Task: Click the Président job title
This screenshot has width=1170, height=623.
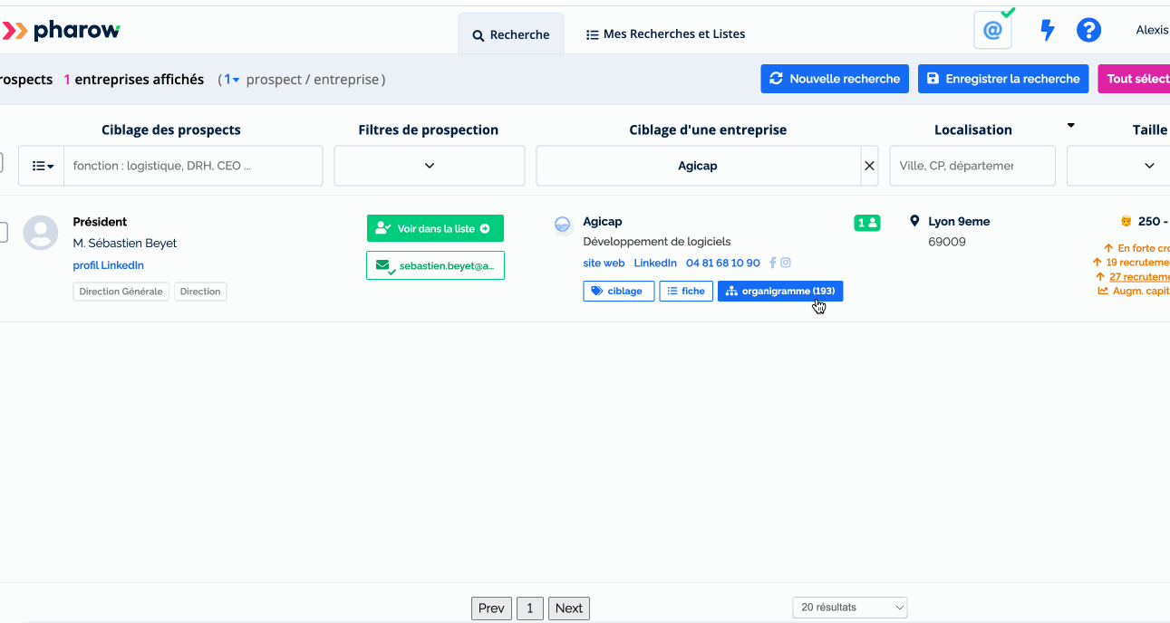Action: tap(100, 222)
